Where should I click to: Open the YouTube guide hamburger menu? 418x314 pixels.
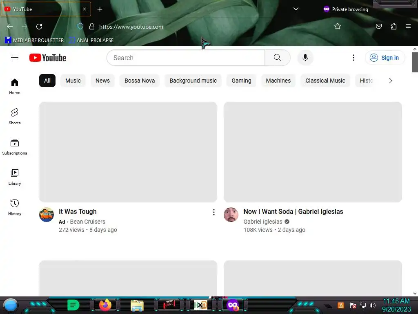15,58
